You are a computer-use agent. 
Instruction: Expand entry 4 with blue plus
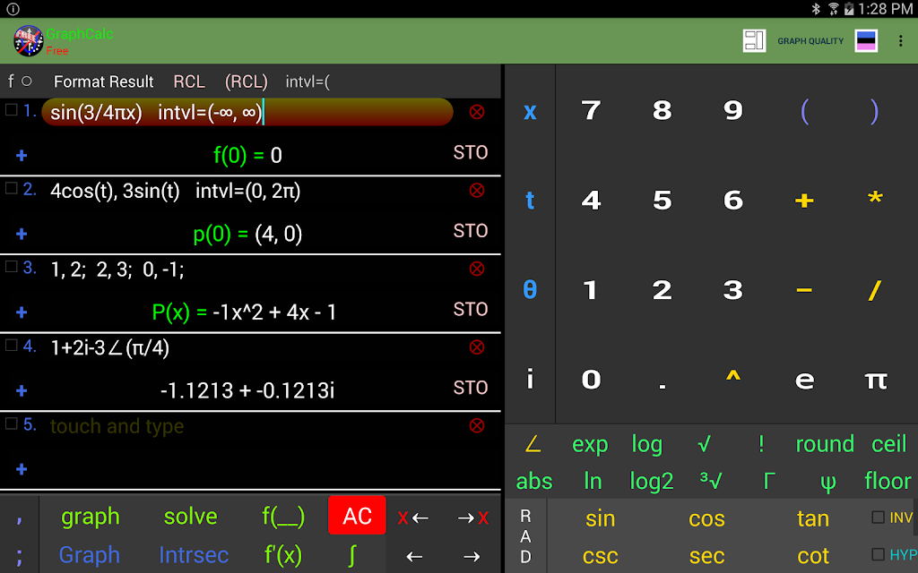tap(22, 390)
